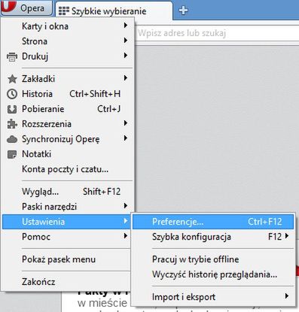Open the Szybka konfiguracja submenu

pyautogui.click(x=213, y=237)
